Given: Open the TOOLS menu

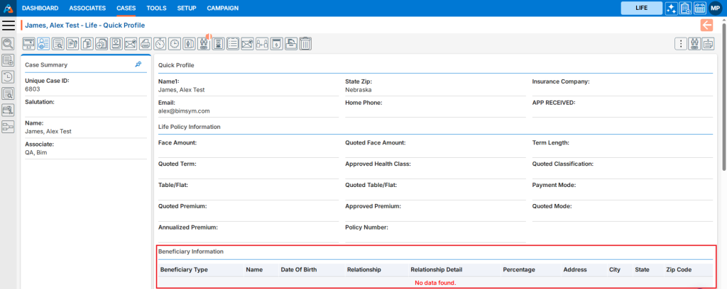Looking at the screenshot, I should click(156, 8).
